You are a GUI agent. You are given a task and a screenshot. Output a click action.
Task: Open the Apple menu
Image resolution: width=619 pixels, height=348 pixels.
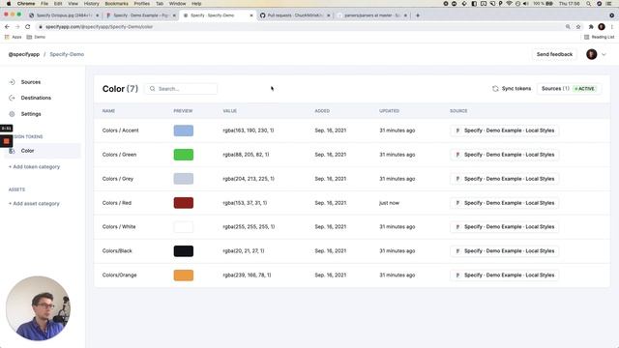(9, 4)
